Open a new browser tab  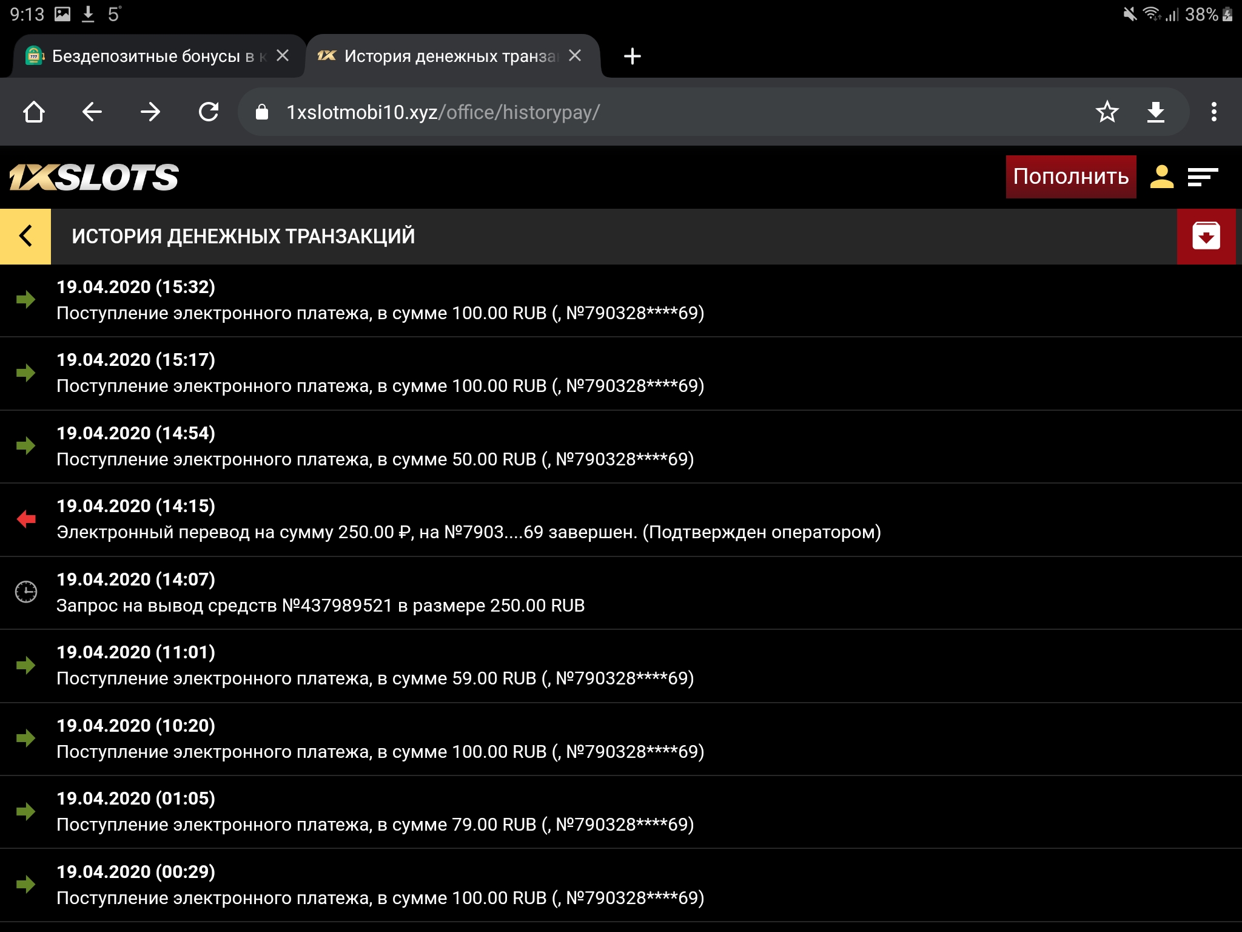click(632, 56)
